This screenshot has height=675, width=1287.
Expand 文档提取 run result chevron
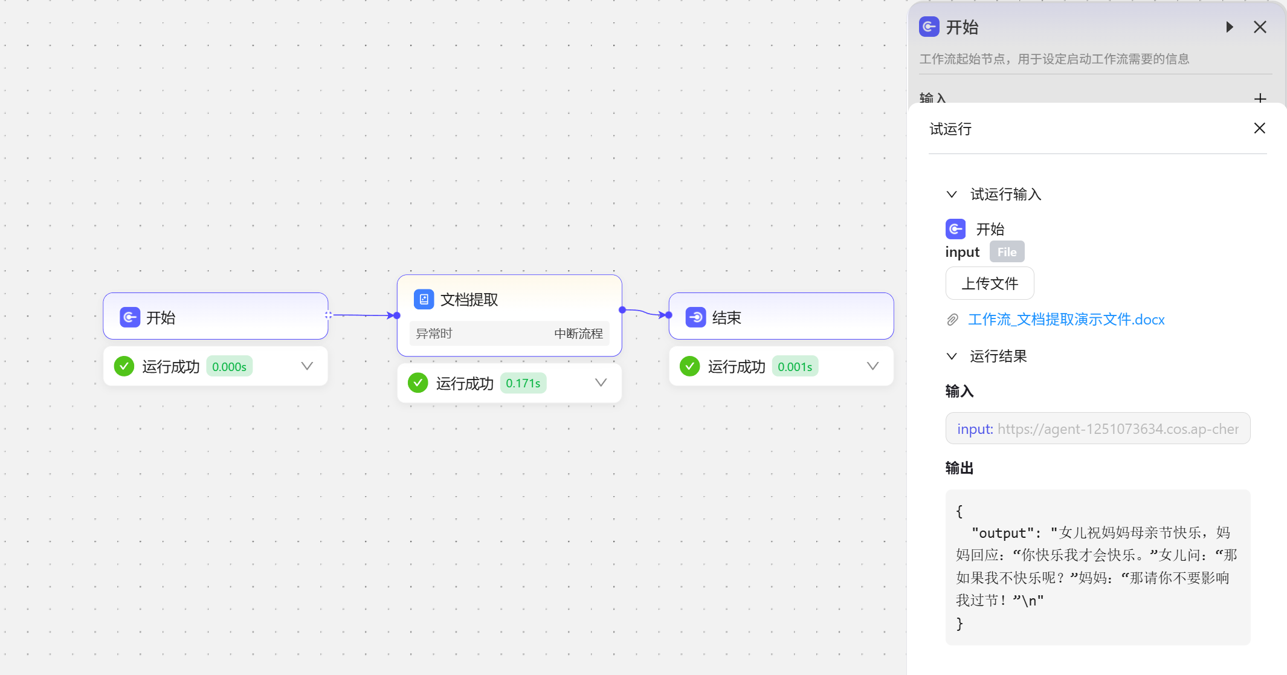(x=601, y=383)
